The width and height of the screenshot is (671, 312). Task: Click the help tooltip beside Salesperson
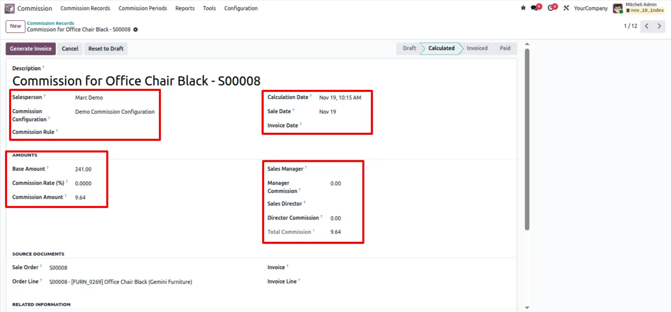[45, 95]
